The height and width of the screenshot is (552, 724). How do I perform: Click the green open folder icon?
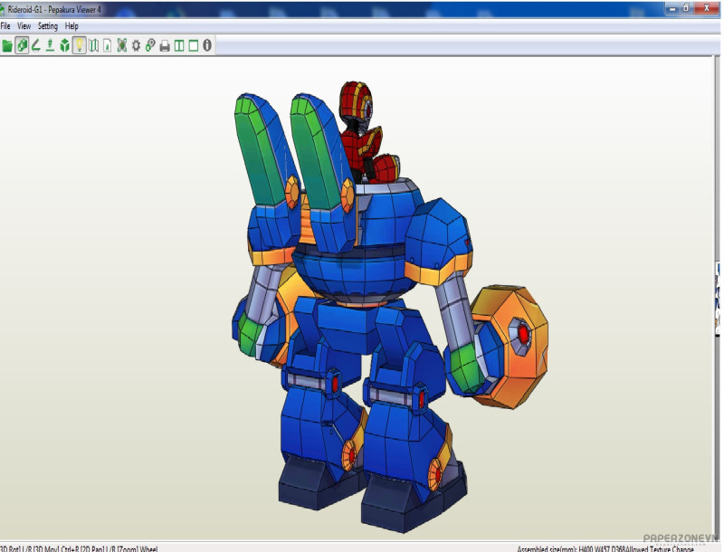pyautogui.click(x=7, y=45)
